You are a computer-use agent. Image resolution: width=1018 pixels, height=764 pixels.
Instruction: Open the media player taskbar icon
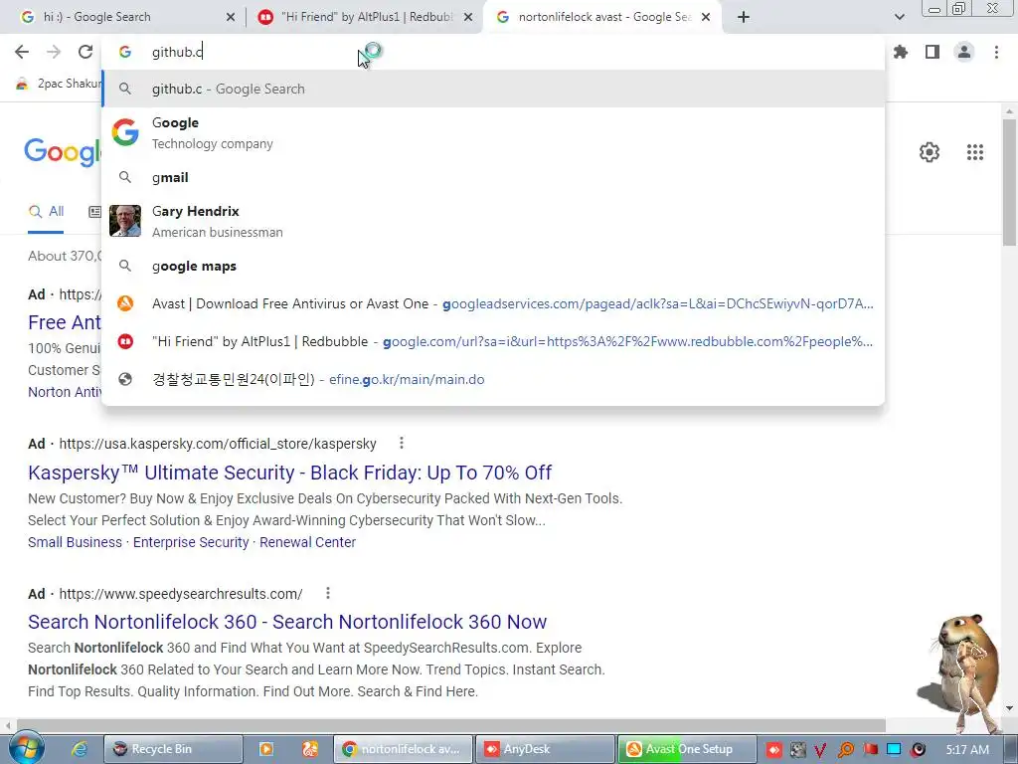[x=266, y=749]
